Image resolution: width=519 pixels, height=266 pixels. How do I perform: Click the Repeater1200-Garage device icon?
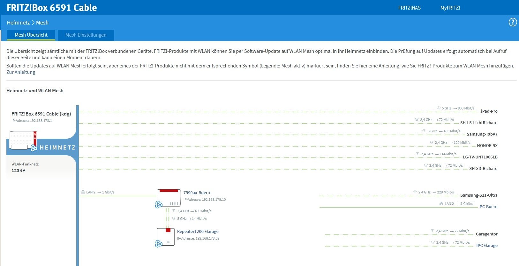[x=166, y=236]
